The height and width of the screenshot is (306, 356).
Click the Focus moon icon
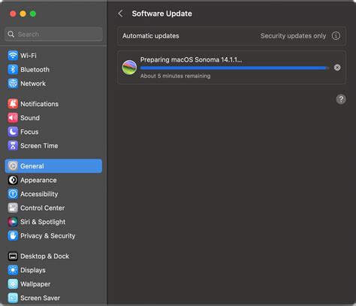coord(13,132)
